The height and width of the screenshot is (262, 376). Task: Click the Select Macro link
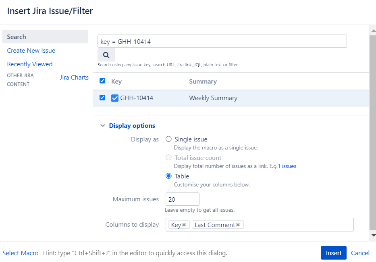[21, 253]
